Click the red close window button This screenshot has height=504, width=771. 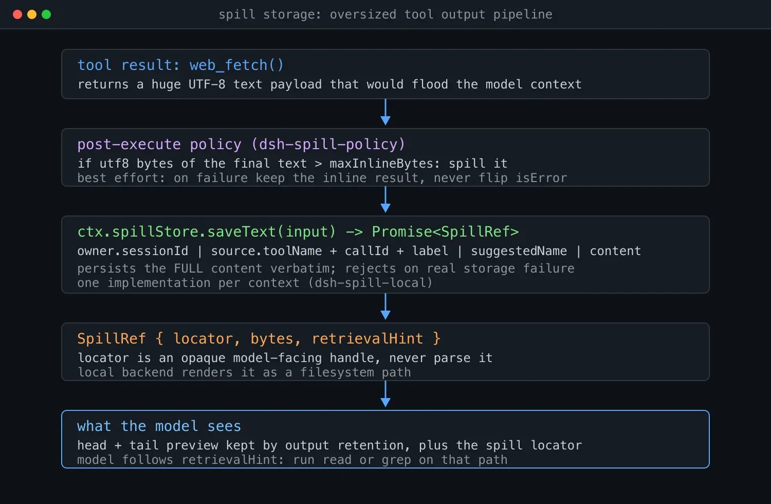17,14
